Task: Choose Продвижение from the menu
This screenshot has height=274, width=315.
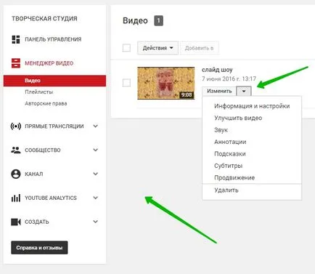Action: (x=252, y=177)
